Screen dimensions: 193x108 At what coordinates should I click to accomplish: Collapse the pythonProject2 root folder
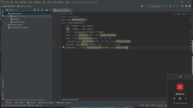6,13
